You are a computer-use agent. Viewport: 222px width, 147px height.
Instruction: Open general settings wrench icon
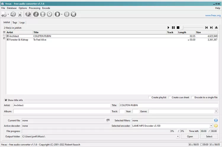coord(36,14)
